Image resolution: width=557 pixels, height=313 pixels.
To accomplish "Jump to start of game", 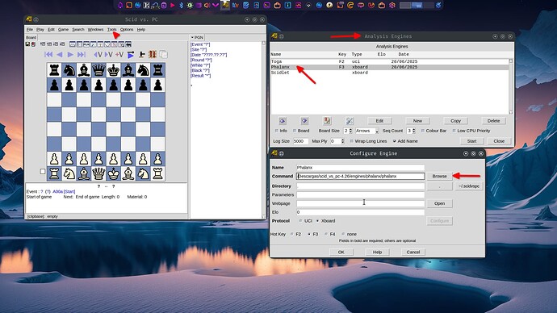I will tap(48, 54).
